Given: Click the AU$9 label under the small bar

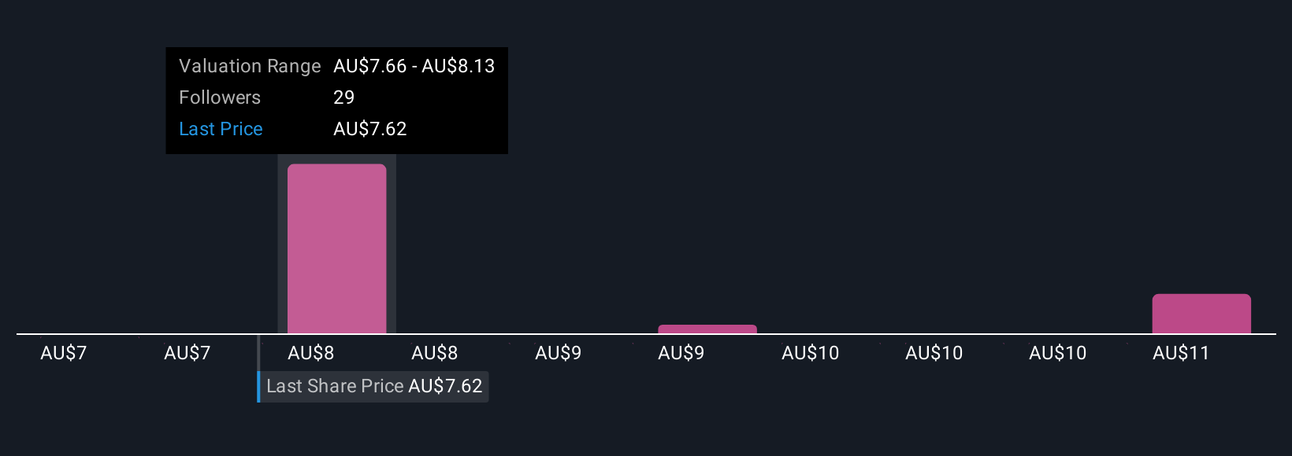Looking at the screenshot, I should [681, 353].
